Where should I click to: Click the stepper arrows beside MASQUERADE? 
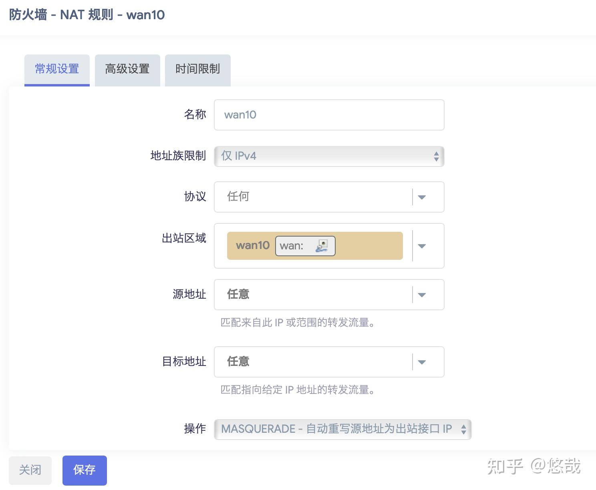point(464,429)
